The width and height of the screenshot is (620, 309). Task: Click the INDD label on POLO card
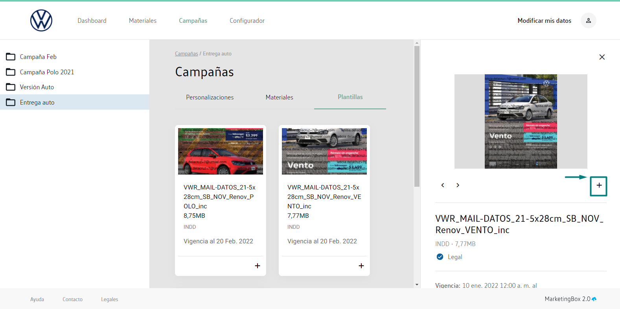coord(189,227)
